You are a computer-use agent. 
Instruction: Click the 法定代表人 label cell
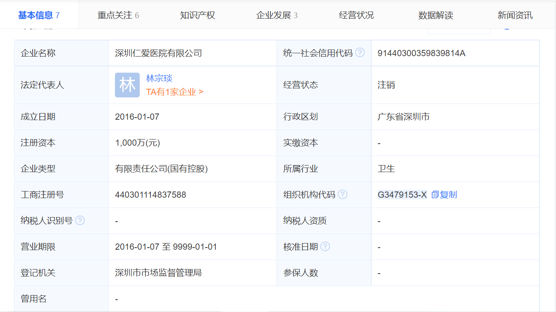tap(62, 85)
